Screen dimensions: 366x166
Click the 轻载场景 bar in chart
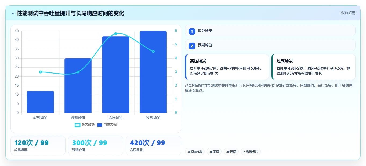40,102
